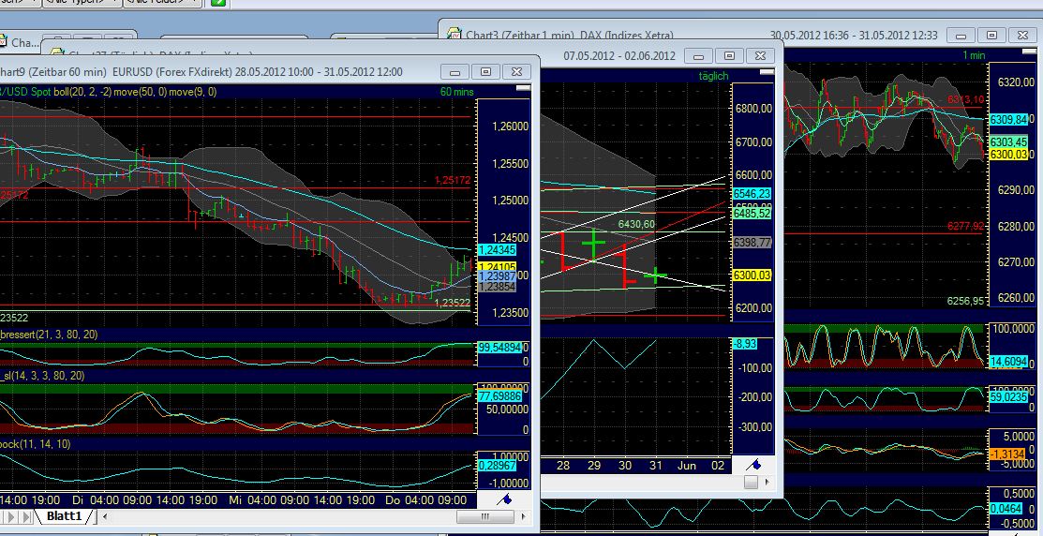Click the 6485,52 green price tag

pyautogui.click(x=752, y=214)
